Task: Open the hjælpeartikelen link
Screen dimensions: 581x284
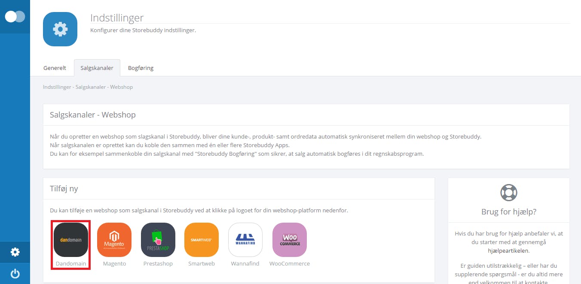Action: [508, 251]
